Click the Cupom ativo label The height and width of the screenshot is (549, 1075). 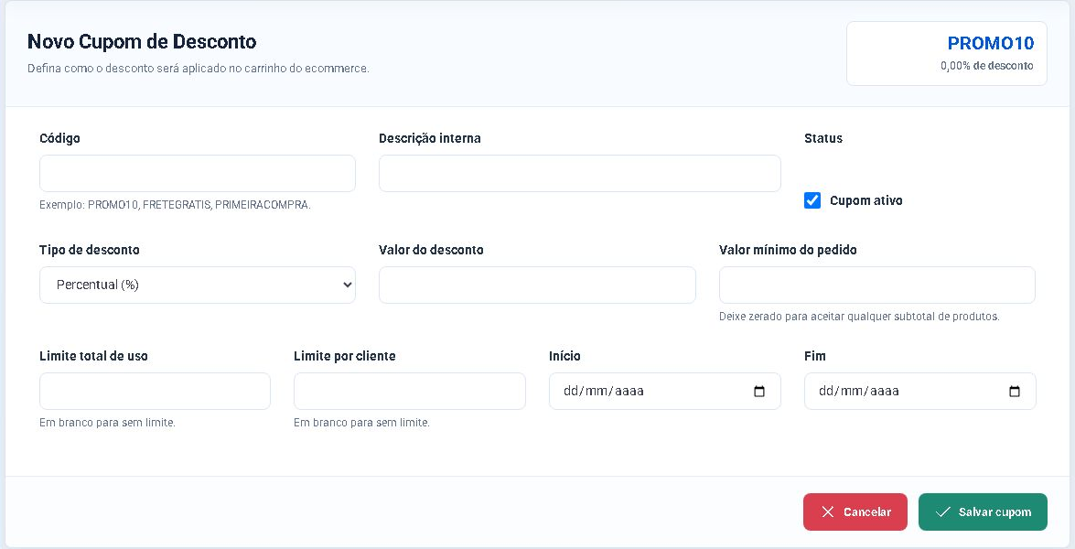(x=865, y=200)
